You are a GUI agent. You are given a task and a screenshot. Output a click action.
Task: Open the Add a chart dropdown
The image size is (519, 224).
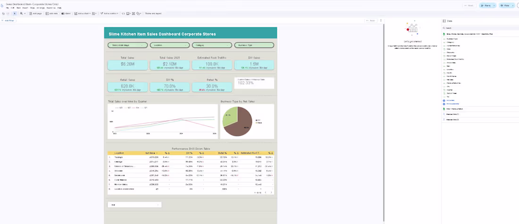click(x=83, y=14)
